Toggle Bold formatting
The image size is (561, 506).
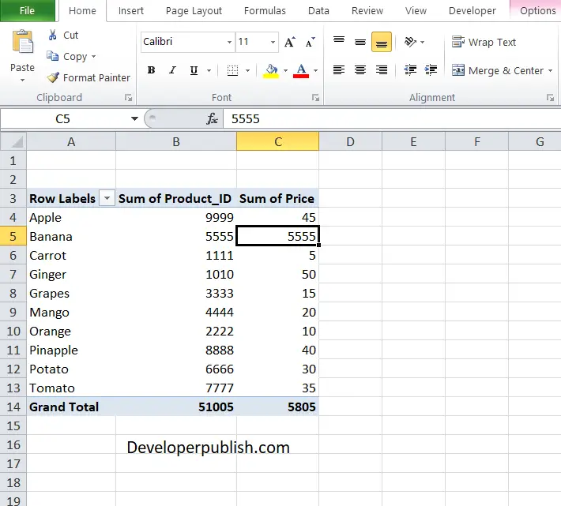(x=152, y=70)
